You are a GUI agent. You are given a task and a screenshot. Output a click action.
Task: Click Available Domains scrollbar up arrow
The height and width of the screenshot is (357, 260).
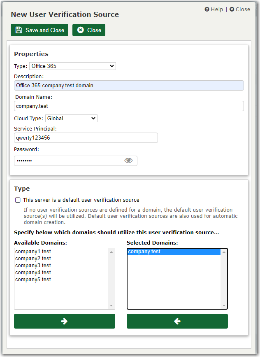111,252
